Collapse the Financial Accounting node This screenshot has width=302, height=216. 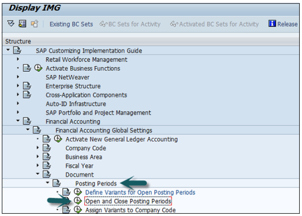18,121
